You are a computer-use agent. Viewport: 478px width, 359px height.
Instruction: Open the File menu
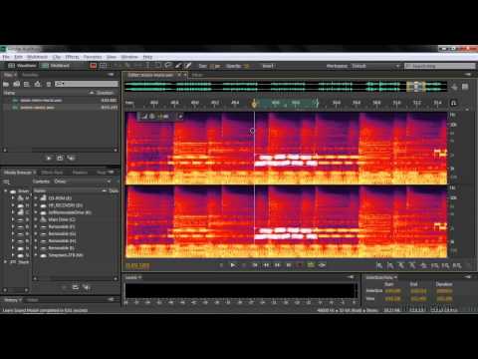pos(6,57)
